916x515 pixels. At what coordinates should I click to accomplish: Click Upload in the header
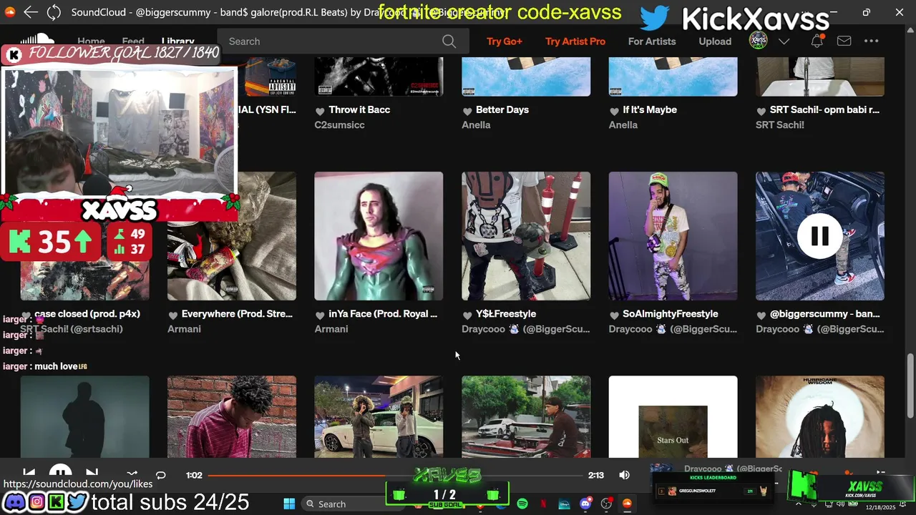click(715, 41)
